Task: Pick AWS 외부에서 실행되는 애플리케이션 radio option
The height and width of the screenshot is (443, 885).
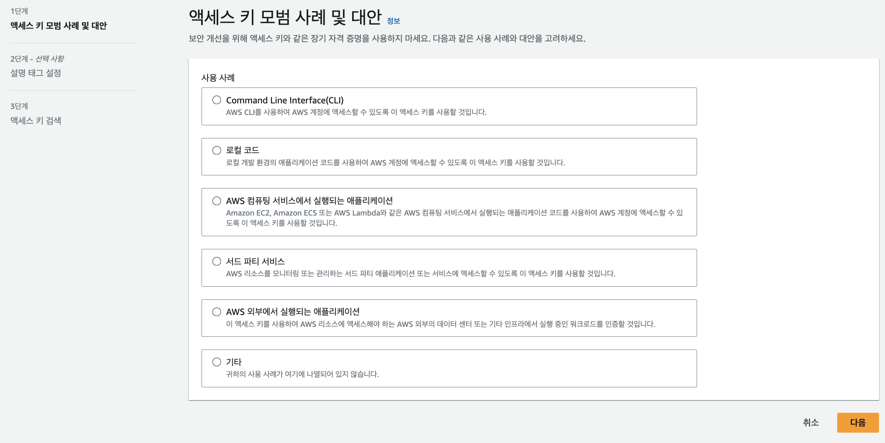Action: 217,312
